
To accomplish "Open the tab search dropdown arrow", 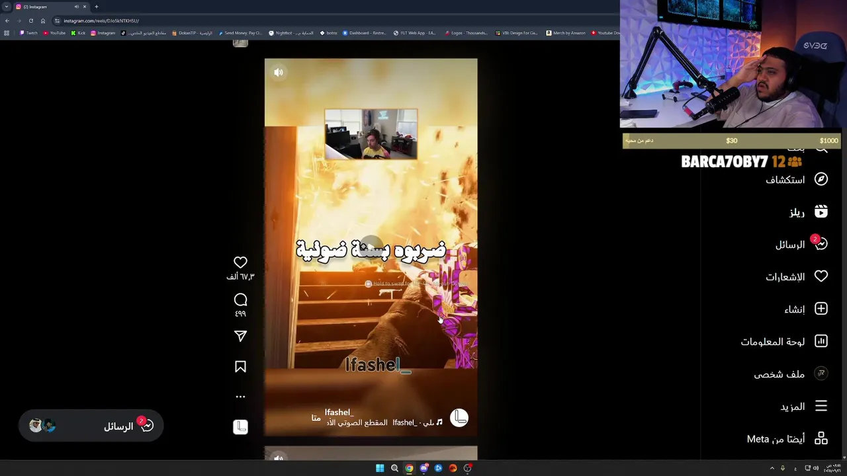I will click(x=6, y=7).
